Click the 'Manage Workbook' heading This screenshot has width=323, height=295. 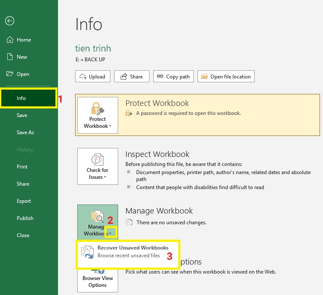pos(159,211)
